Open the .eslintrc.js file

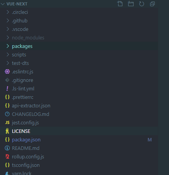(x=23, y=72)
